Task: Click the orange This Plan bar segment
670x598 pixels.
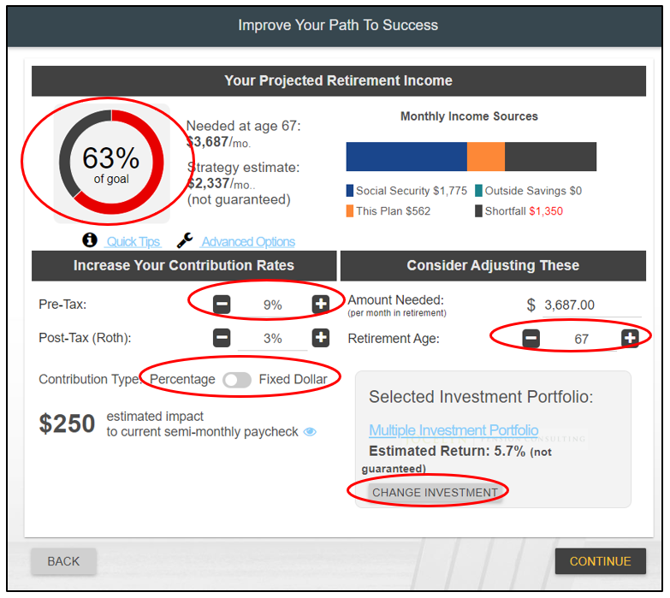Action: 486,157
